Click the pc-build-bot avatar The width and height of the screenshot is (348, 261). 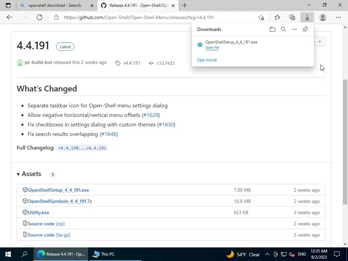pos(20,63)
